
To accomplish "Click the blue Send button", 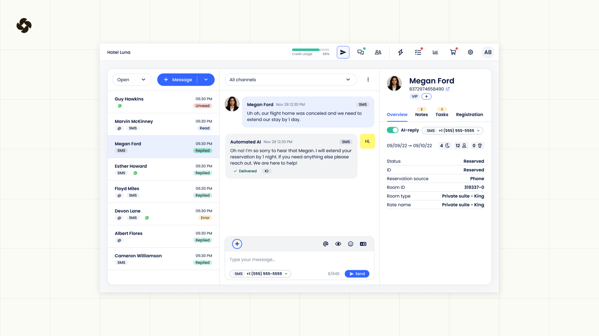I will tap(357, 273).
